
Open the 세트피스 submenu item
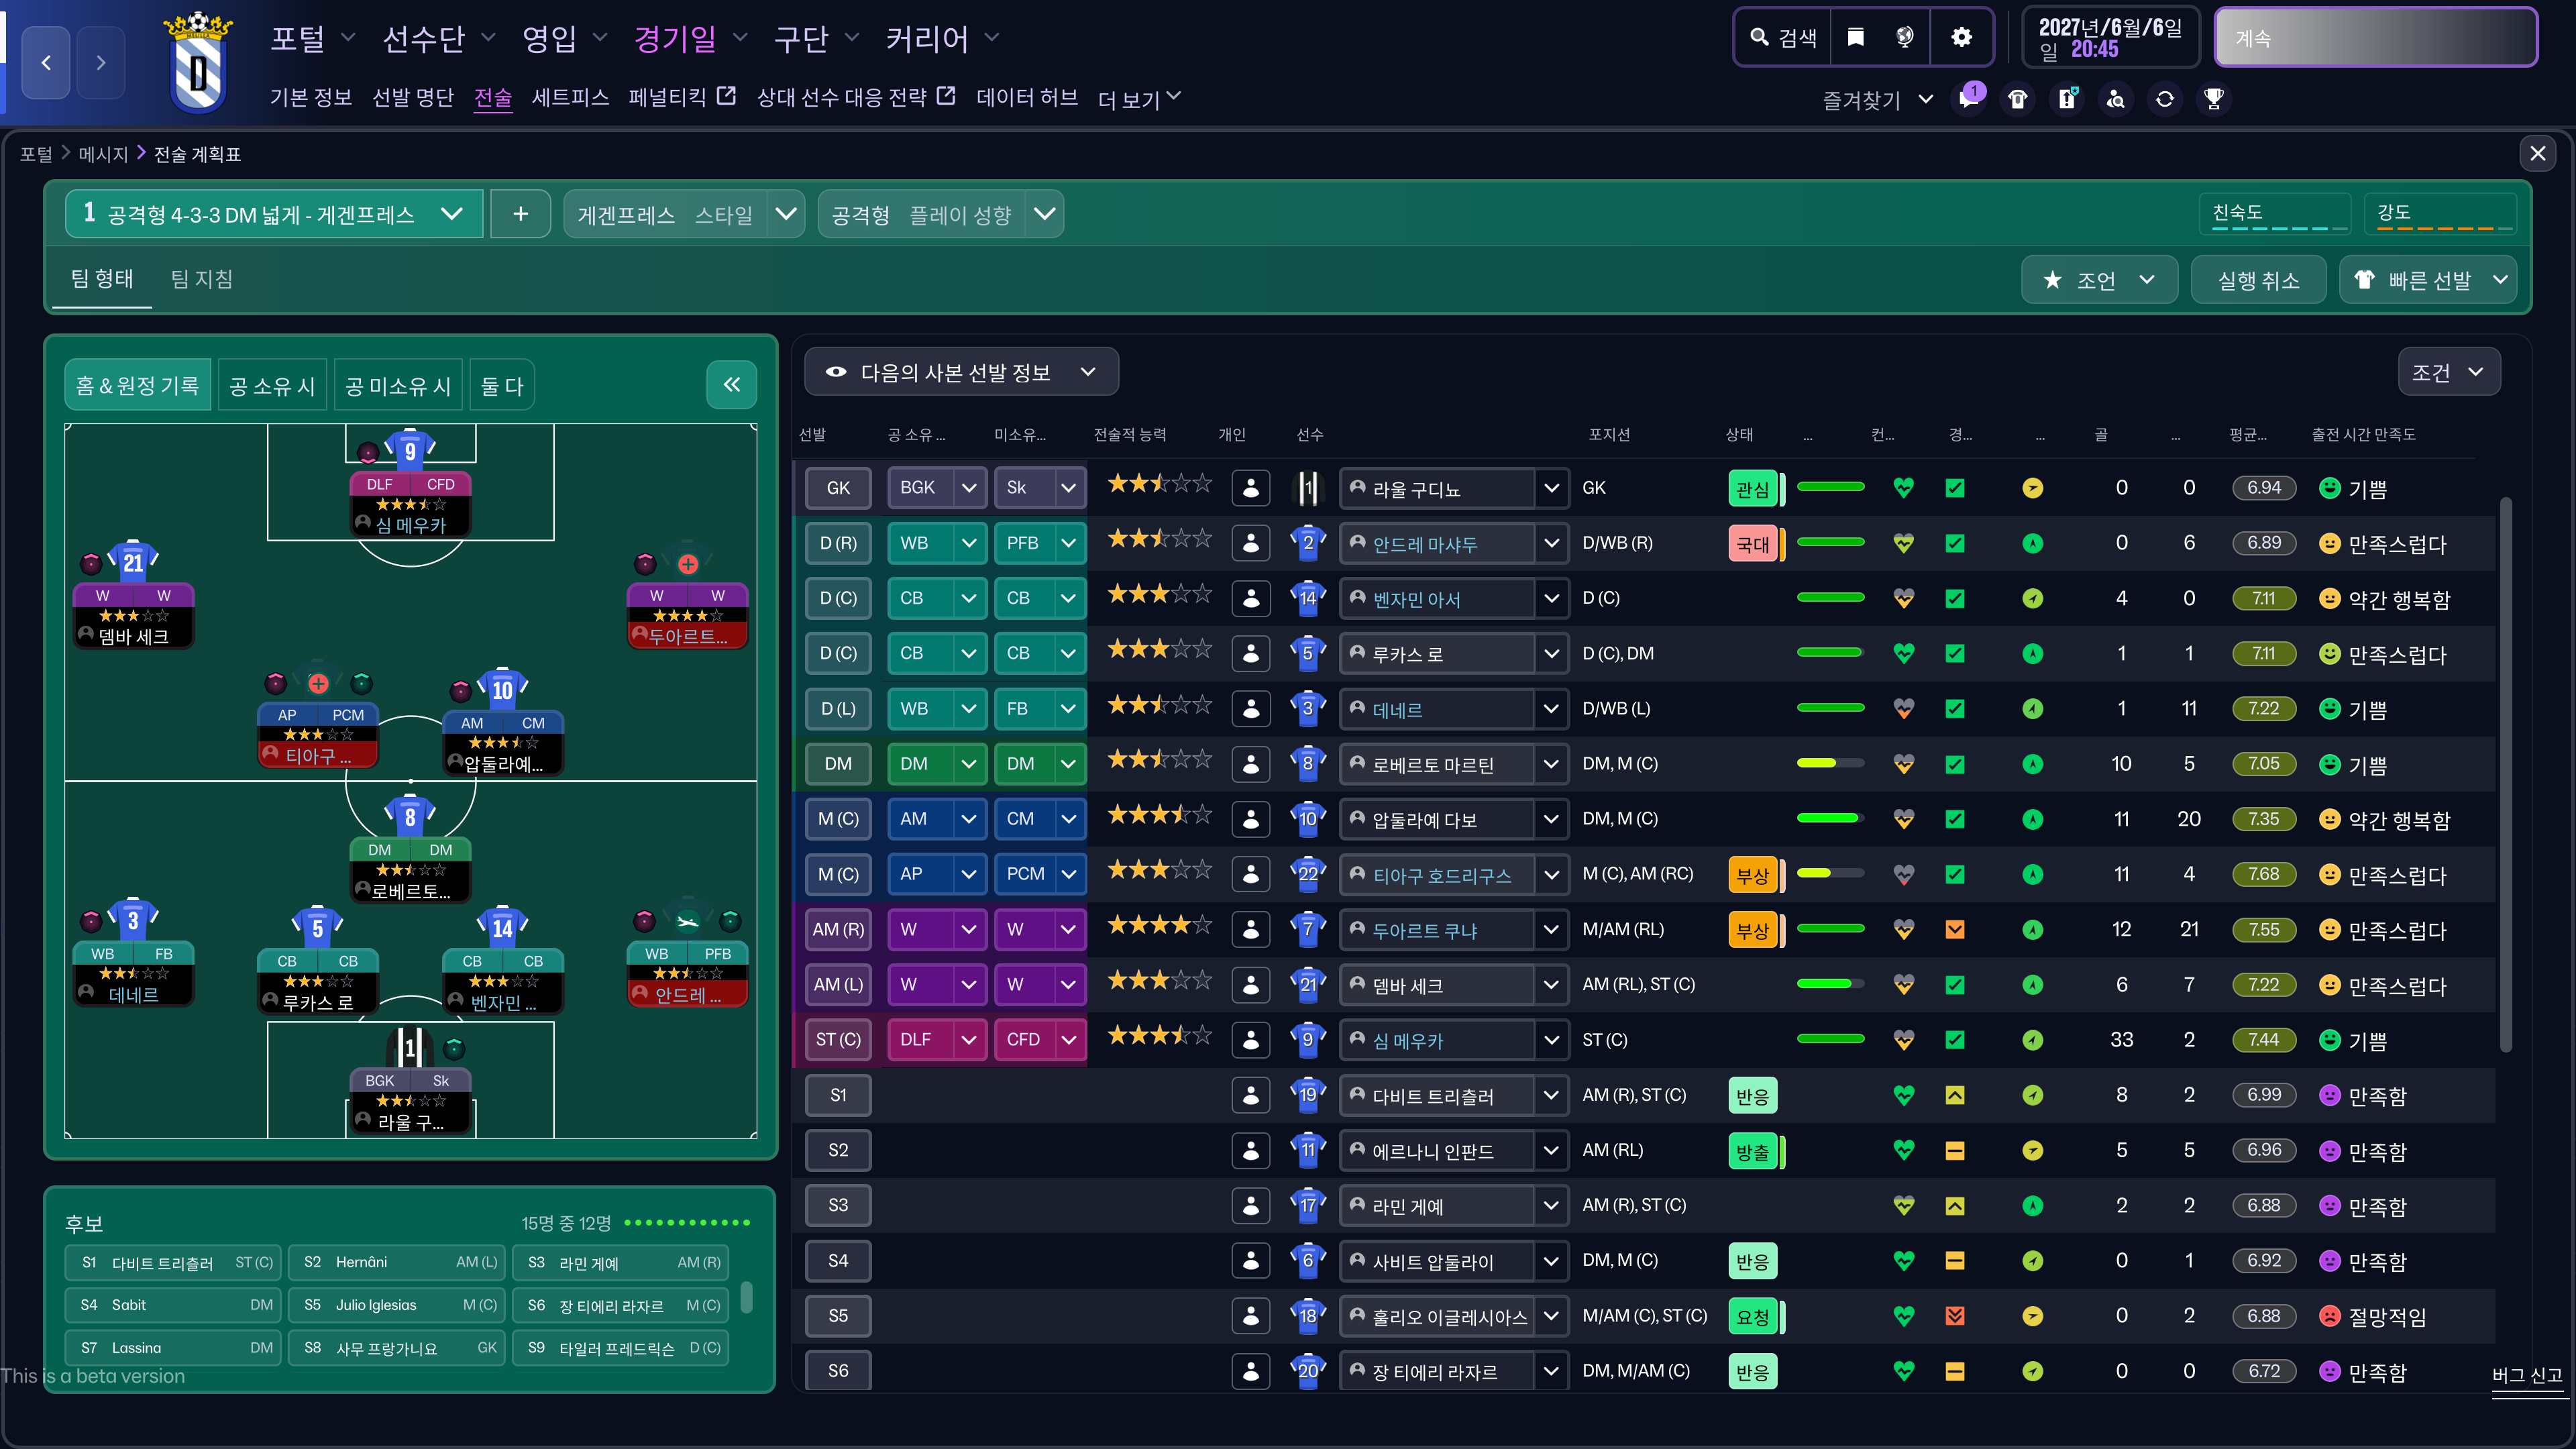pos(570,98)
